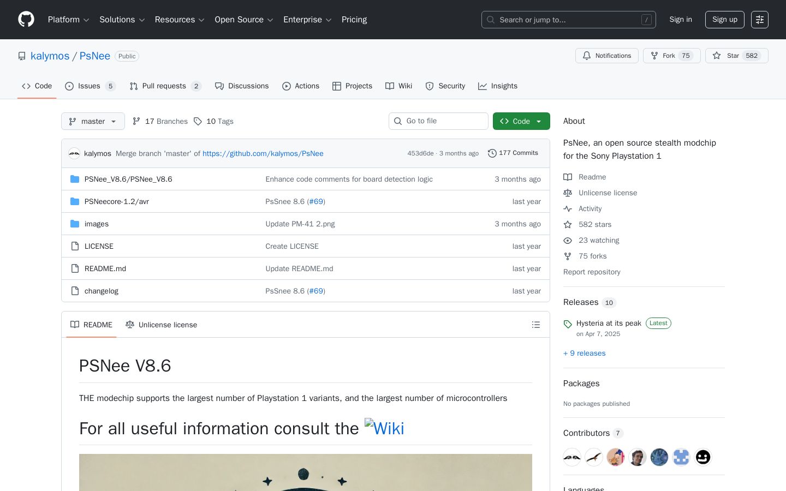Image resolution: width=786 pixels, height=491 pixels.
Task: Open the PSNeecore-1.2/avr folder
Action: click(117, 201)
